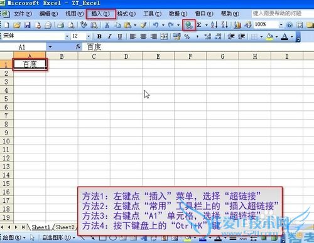Toggle Bold formatting
Viewport: 314px width, 243px height.
click(99, 36)
